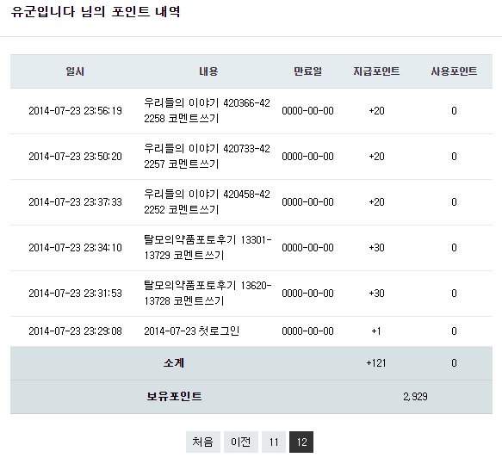Click the entry 우리들의 이야기 420733-422257 코멘트쓰기
Viewport: 502px width, 470px height.
[x=208, y=157]
